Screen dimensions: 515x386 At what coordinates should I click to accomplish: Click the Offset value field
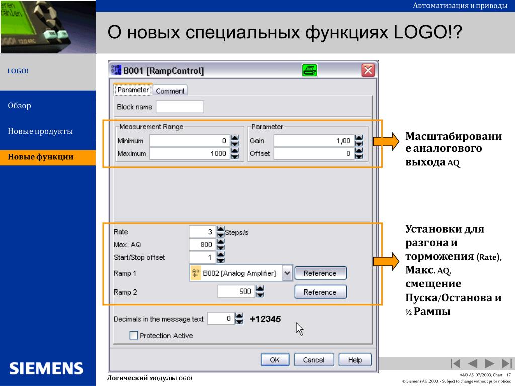(x=314, y=154)
